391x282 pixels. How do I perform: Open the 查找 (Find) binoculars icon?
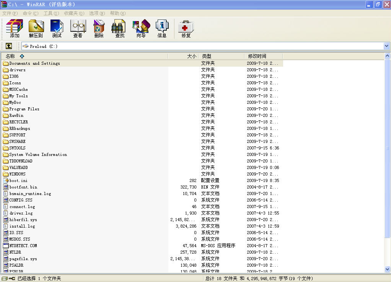120,28
